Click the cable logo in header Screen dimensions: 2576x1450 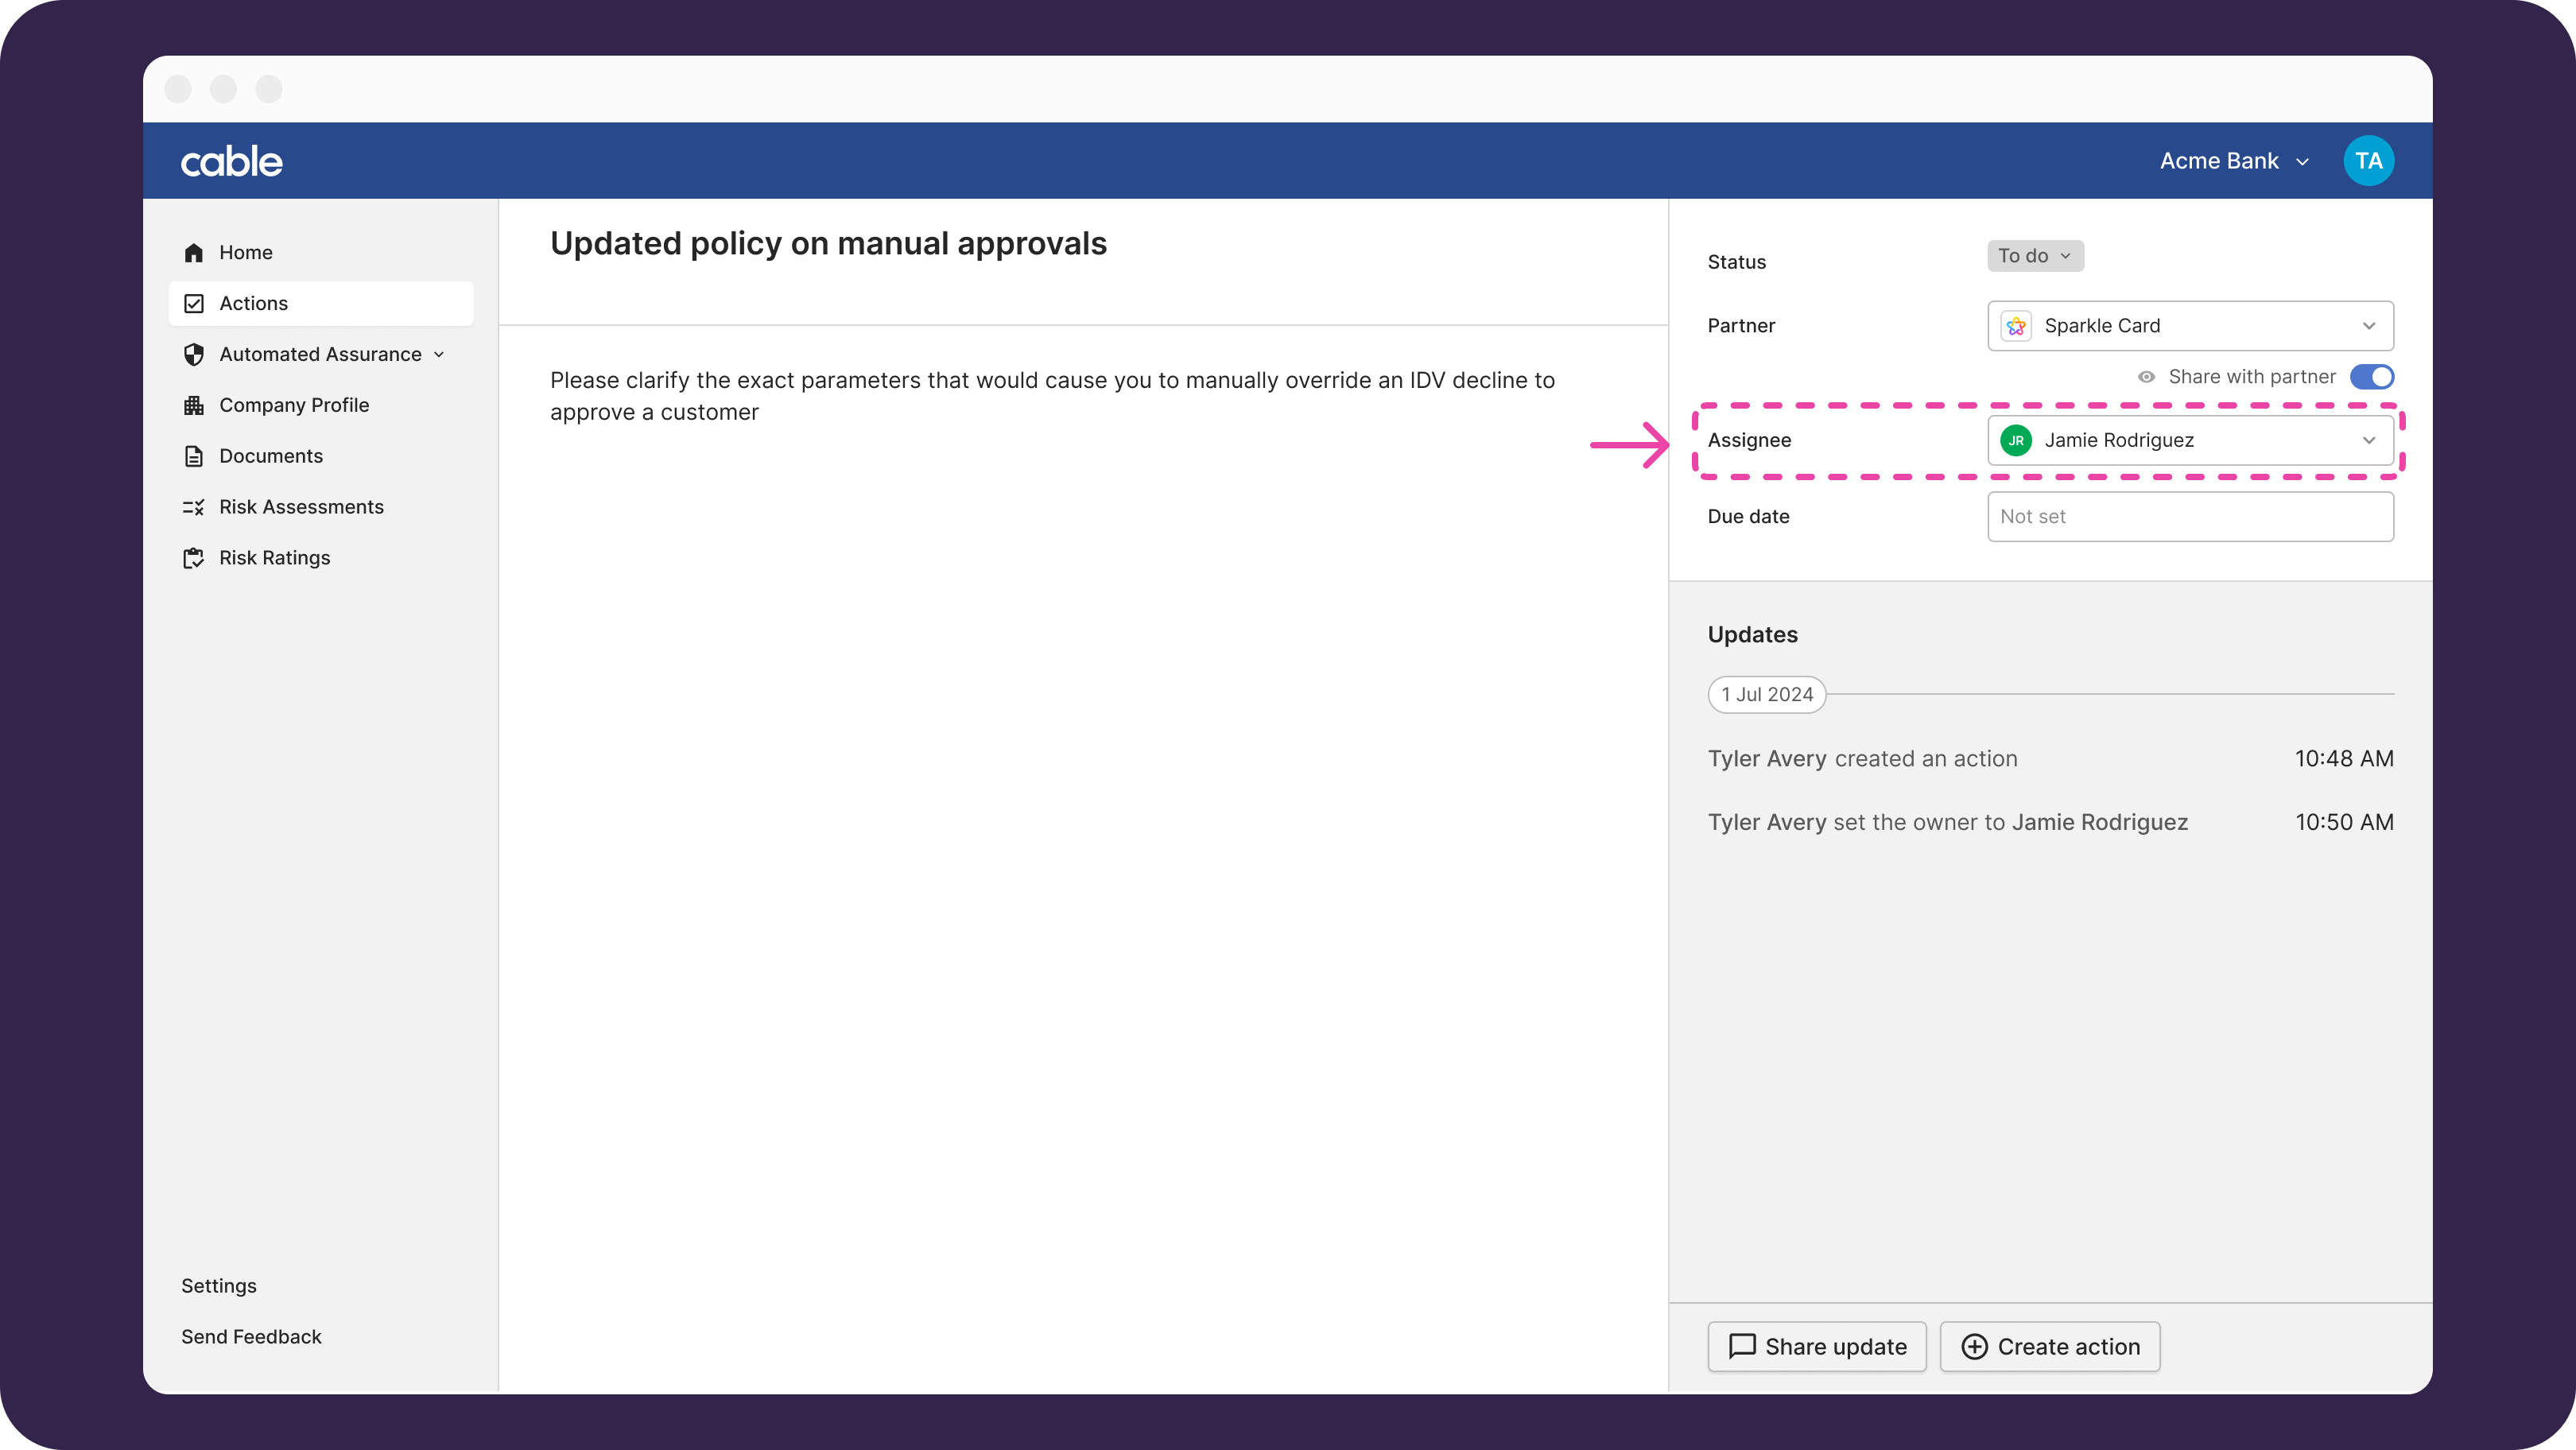(231, 162)
